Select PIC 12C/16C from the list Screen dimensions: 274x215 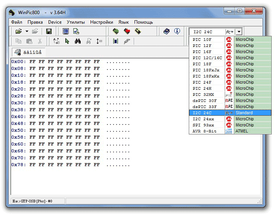click(230, 58)
